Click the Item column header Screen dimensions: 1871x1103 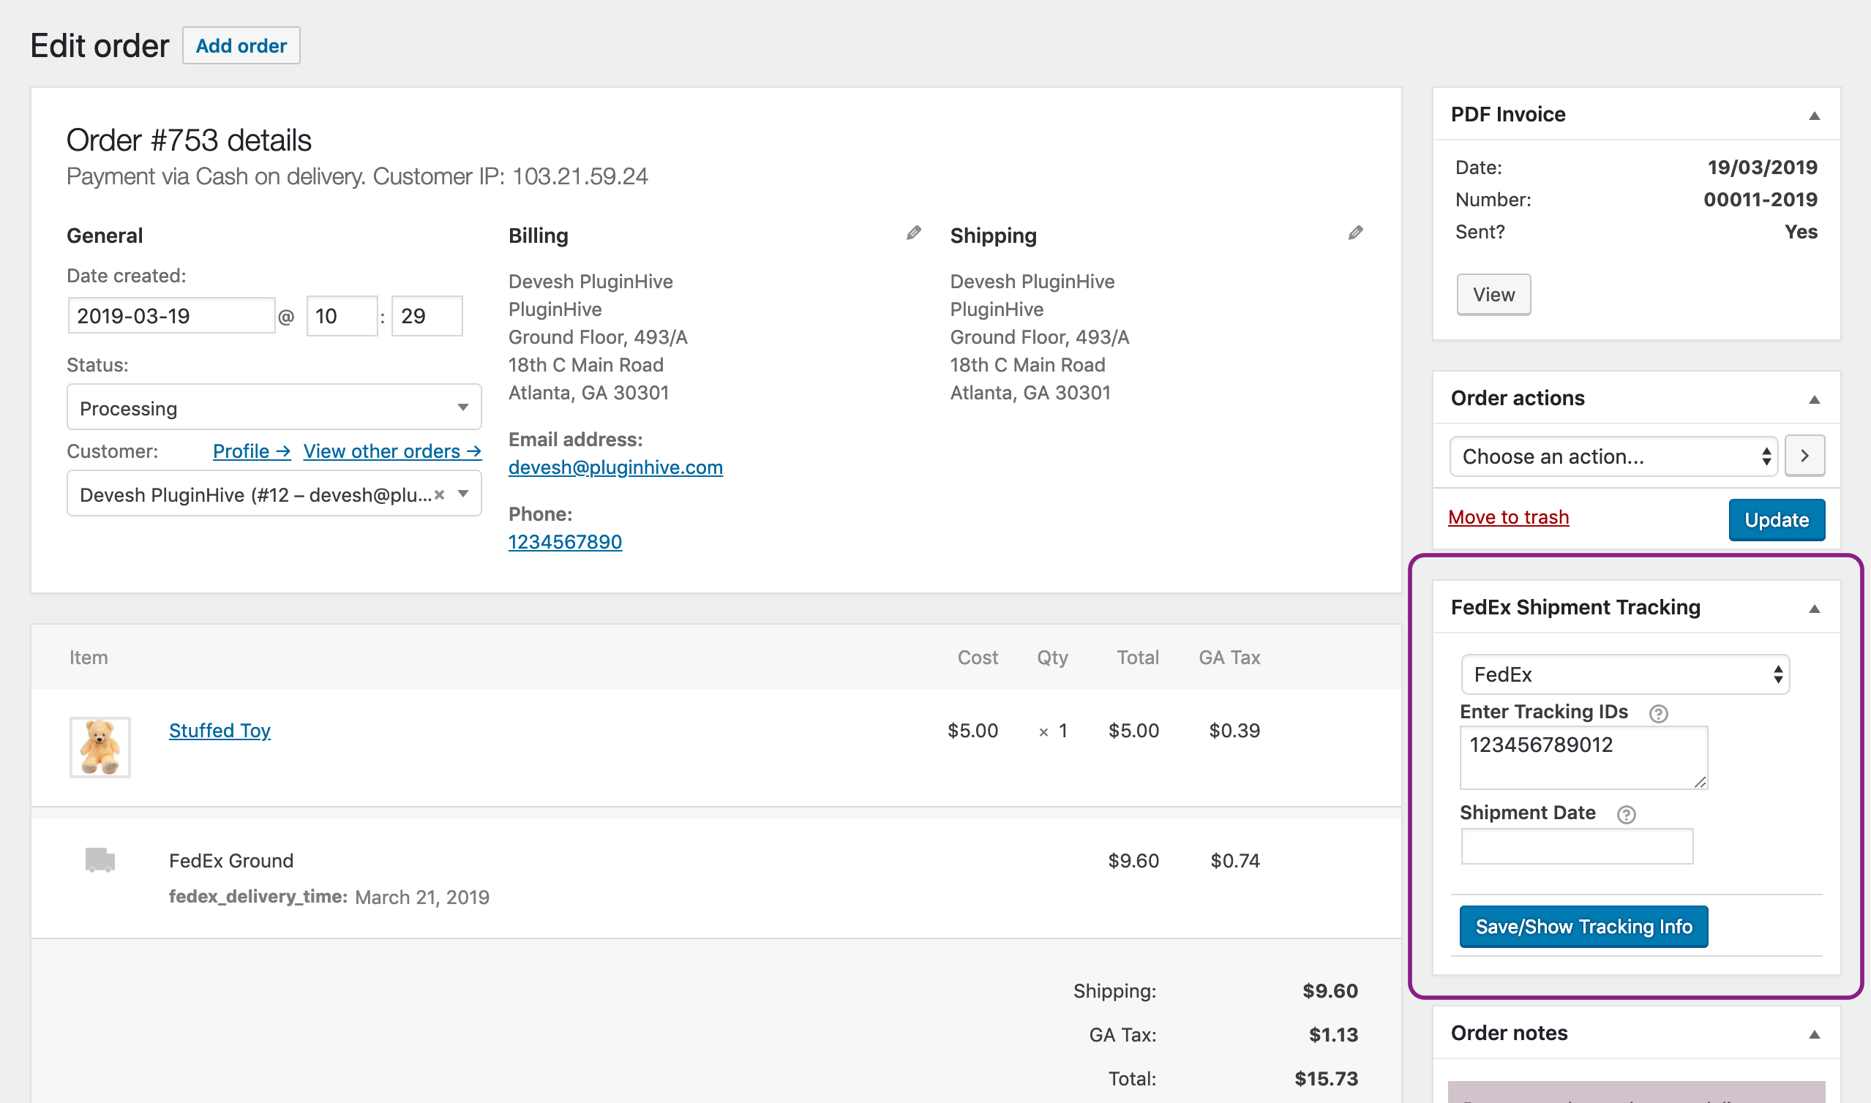click(x=89, y=658)
